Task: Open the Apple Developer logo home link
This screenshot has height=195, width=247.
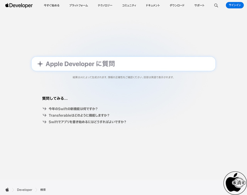Action: point(19,5)
